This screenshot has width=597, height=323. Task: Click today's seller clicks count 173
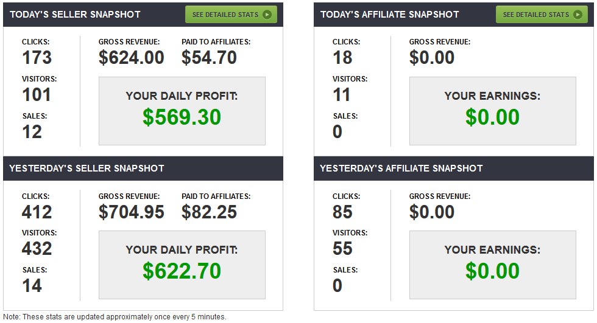point(37,58)
